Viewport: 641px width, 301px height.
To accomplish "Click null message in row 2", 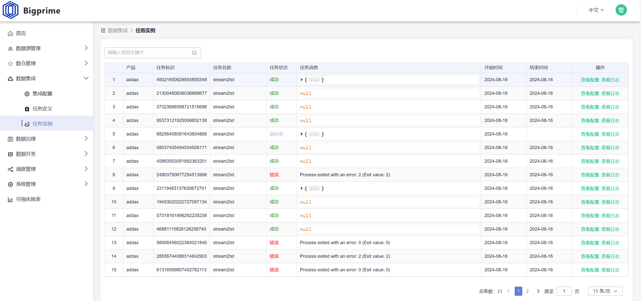I will (306, 94).
